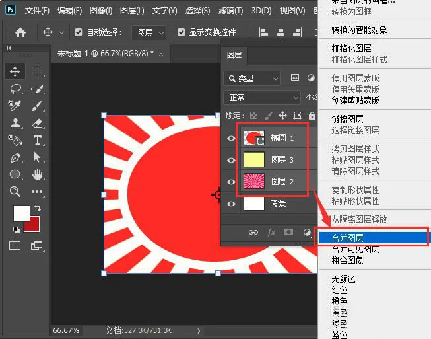Viewport: 431px width, 339px height.
Task: Open the Move tool preset arrow
Action: (x=62, y=33)
